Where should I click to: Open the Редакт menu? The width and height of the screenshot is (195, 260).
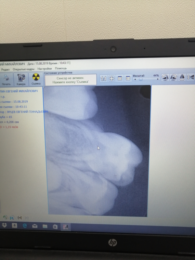6,69
